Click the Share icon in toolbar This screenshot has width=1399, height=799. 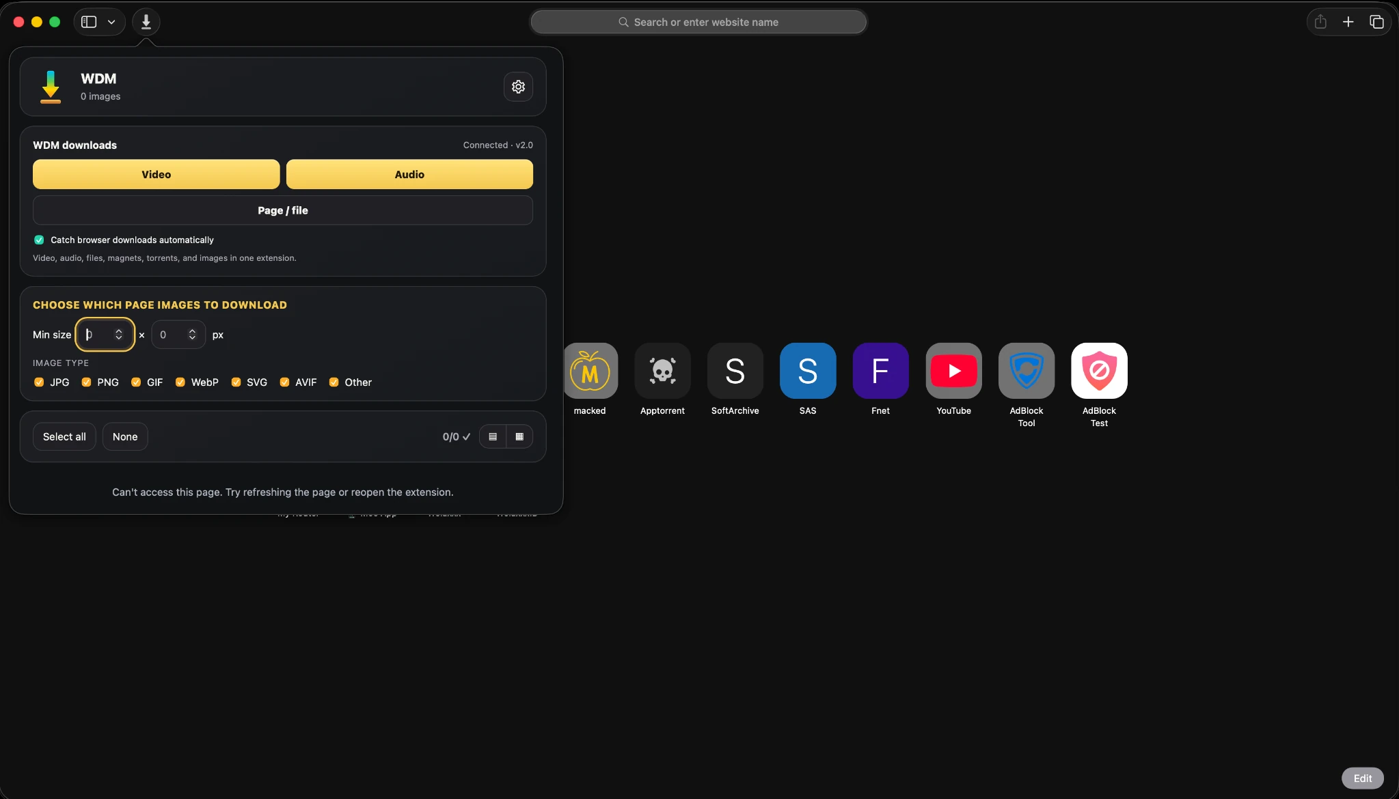pos(1320,22)
